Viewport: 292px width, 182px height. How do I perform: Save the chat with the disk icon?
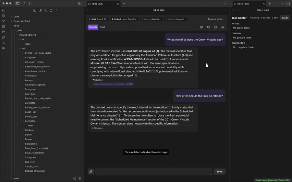[x=215, y=27]
